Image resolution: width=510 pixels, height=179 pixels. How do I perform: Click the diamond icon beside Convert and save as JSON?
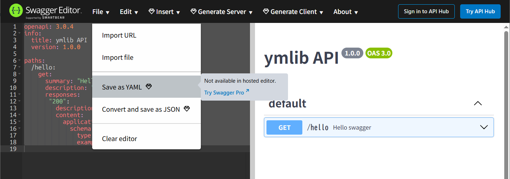pos(186,109)
